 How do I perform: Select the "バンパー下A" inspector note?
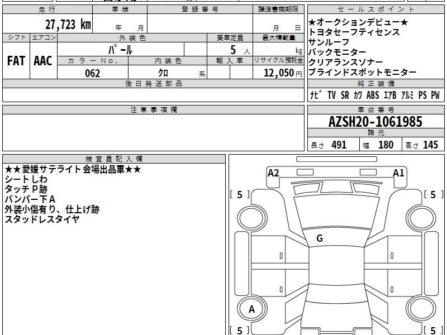tap(30, 199)
